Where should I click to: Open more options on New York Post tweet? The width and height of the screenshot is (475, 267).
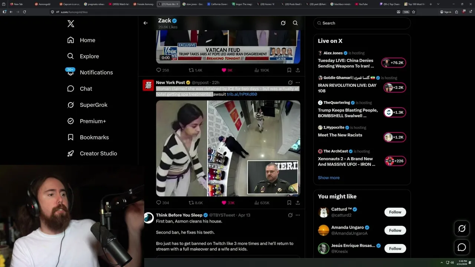click(298, 83)
